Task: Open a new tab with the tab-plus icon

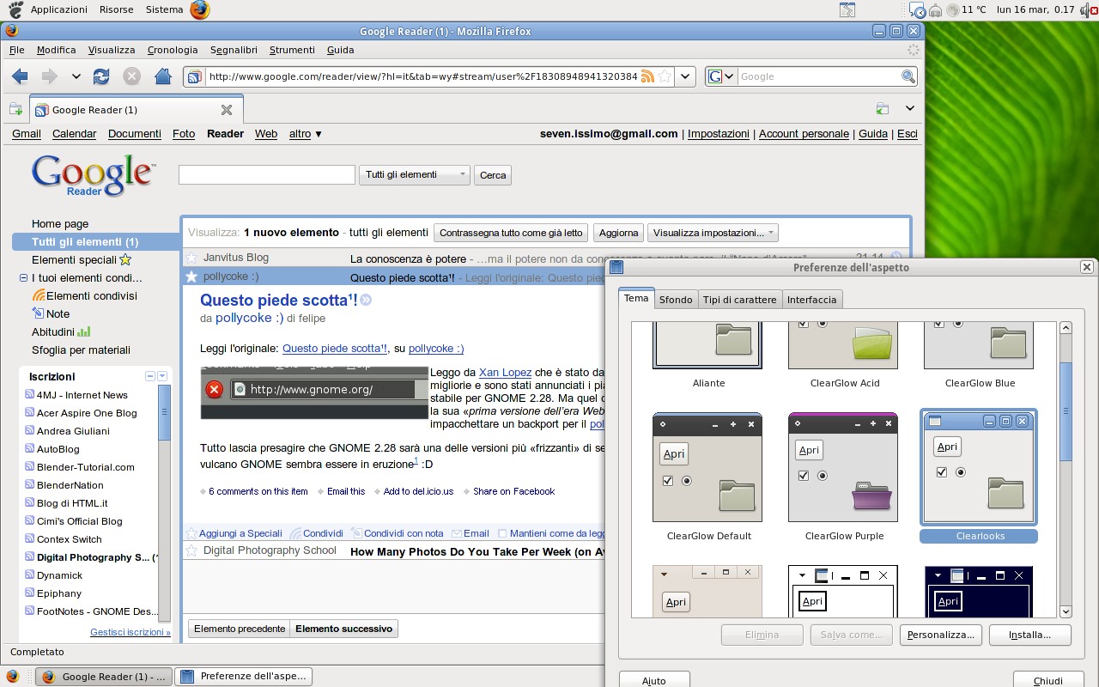Action: pos(15,109)
